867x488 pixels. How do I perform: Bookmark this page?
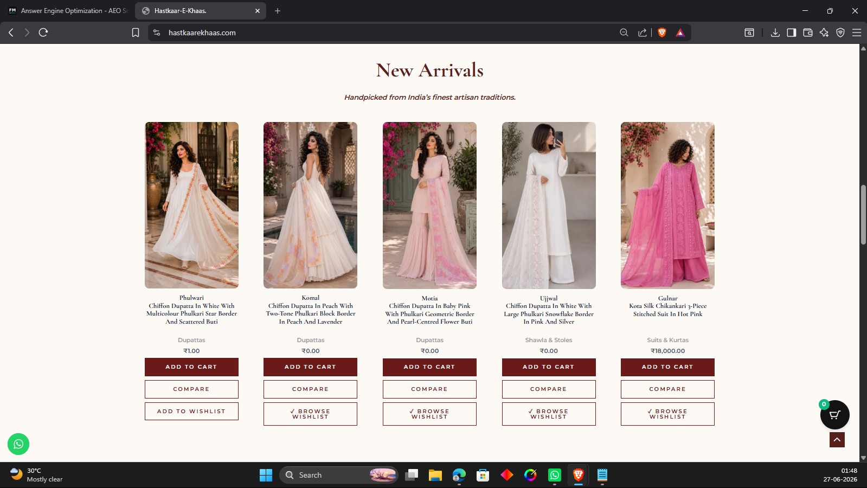[x=136, y=33]
